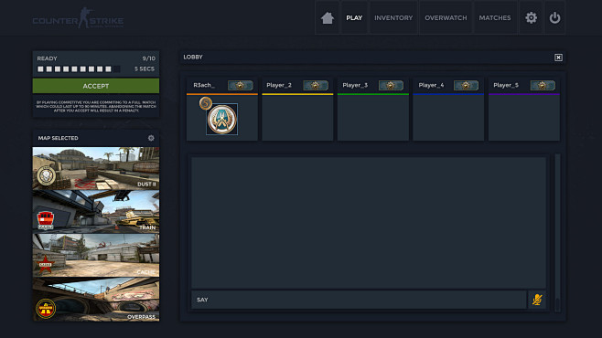Click the R3ach_ player name
Image resolution: width=602 pixels, height=338 pixels.
(204, 85)
